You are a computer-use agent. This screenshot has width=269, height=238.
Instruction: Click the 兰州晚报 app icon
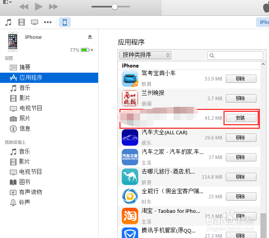[x=130, y=98]
